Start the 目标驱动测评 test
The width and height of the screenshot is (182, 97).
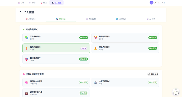[x=84, y=59]
